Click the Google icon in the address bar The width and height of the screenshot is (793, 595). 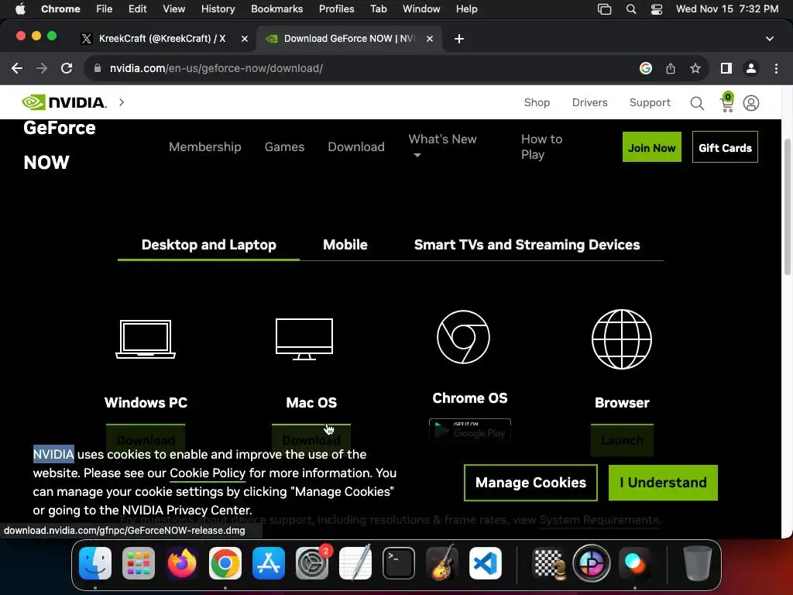coord(646,68)
